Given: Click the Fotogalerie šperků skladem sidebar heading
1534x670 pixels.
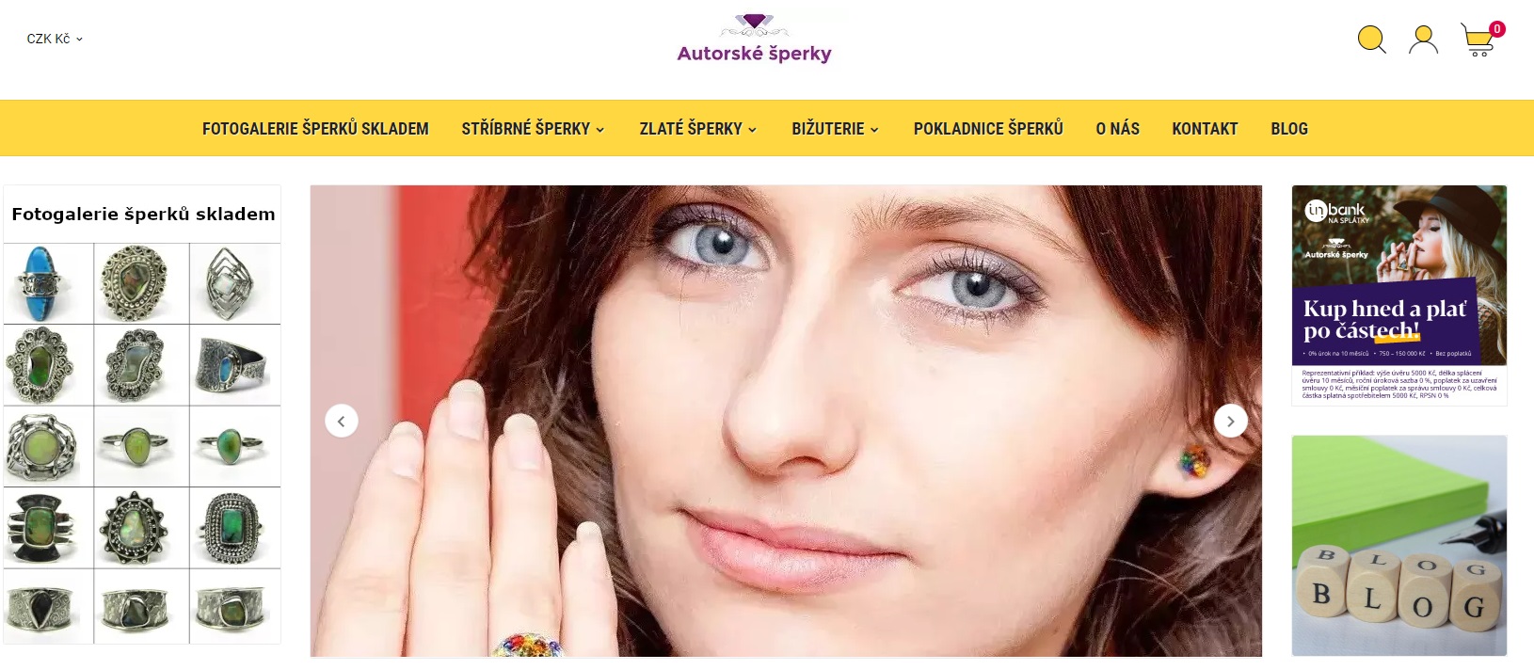Looking at the screenshot, I should [x=143, y=214].
